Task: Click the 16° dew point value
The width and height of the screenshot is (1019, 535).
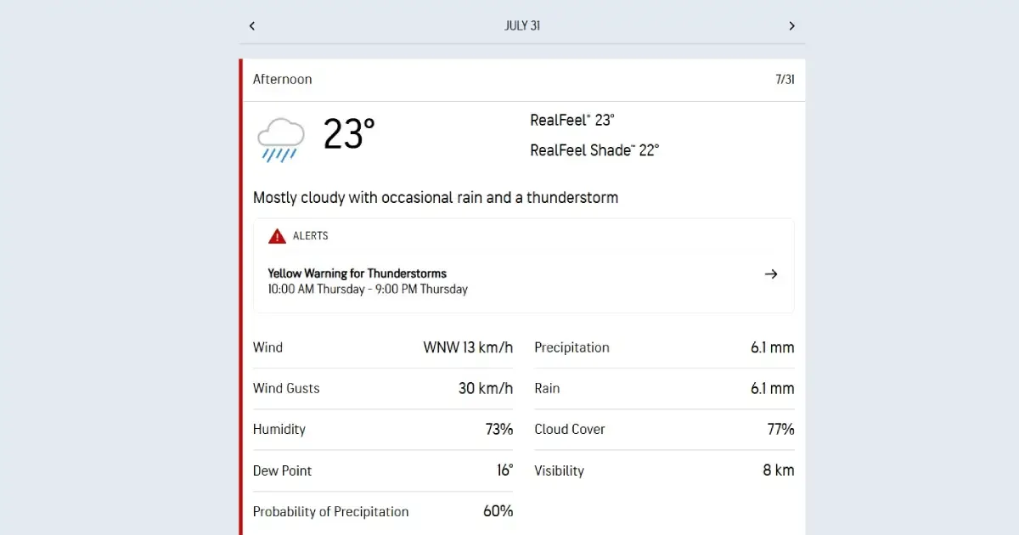Action: 505,470
